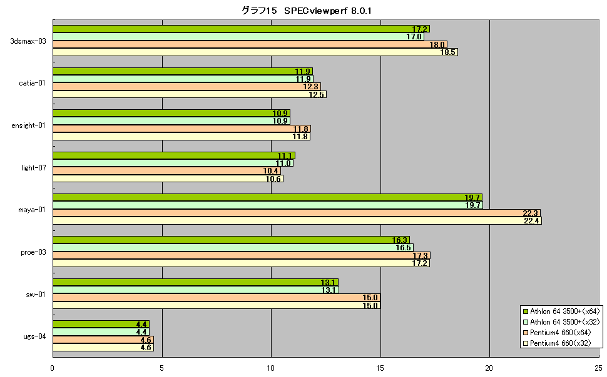The image size is (607, 377).
Task: Click the light green Athlon 64 3500+(x32) legend swatch
Action: [x=525, y=322]
